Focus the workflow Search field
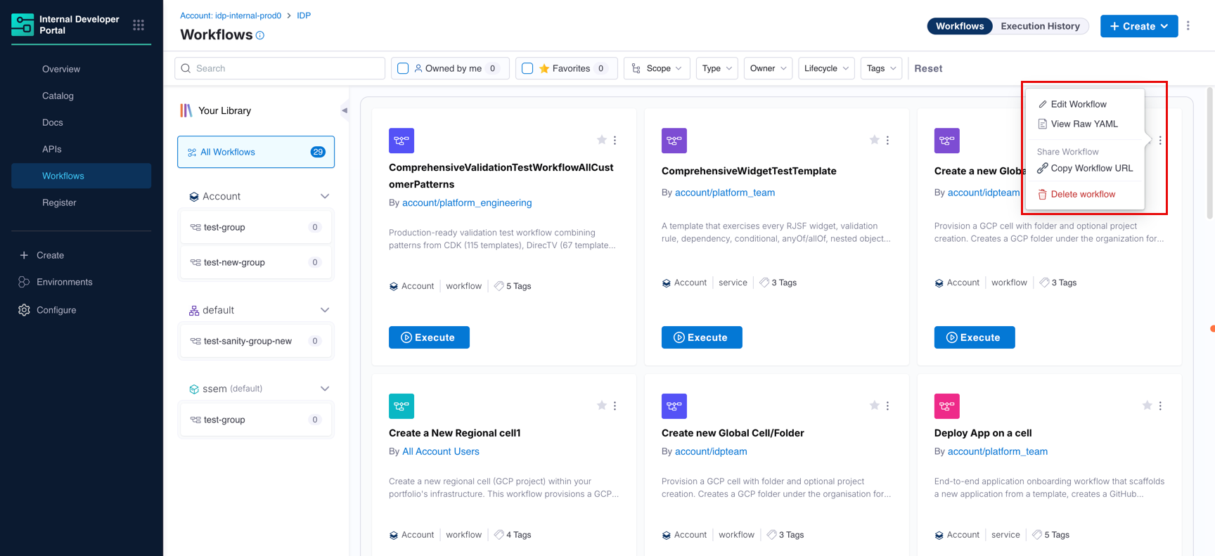Viewport: 1215px width, 556px height. (x=280, y=68)
